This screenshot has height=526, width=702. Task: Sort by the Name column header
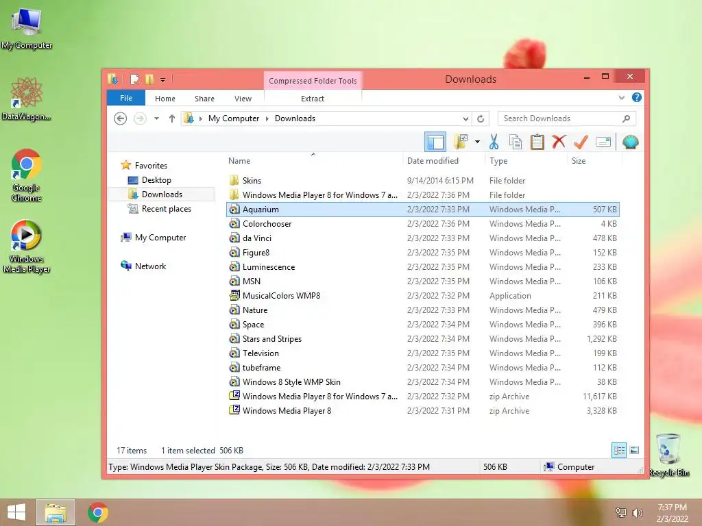coord(239,161)
